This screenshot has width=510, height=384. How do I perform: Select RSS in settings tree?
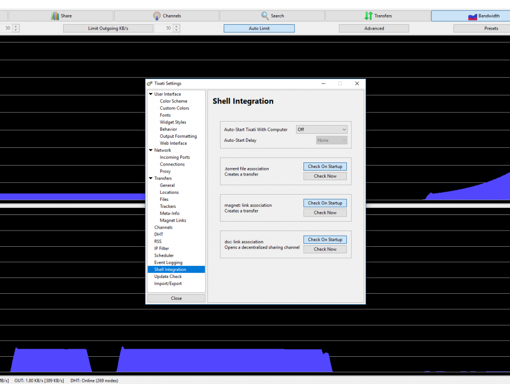coord(158,242)
